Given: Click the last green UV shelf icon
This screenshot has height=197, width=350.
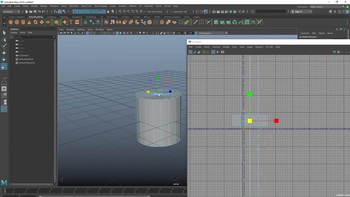Looking at the screenshot, I should (260, 22).
